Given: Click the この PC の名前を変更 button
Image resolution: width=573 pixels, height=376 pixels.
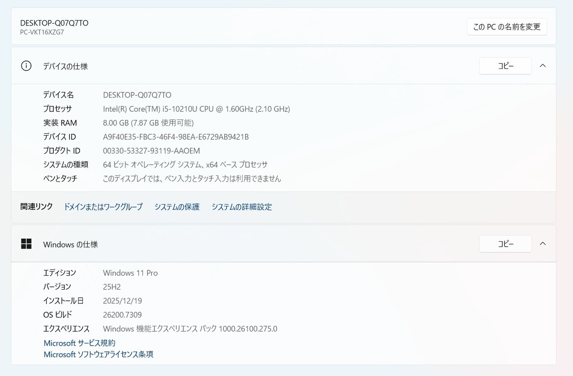Looking at the screenshot, I should click(x=507, y=26).
